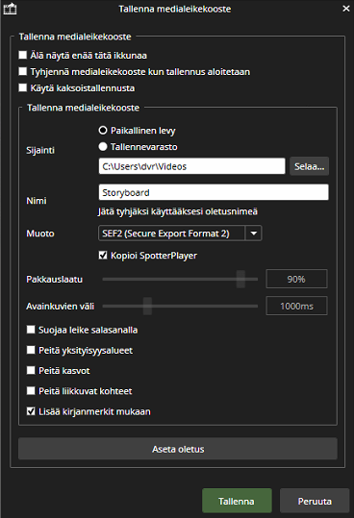The height and width of the screenshot is (518, 354).
Task: Click the 'Sijainti' label
Action: [40, 151]
